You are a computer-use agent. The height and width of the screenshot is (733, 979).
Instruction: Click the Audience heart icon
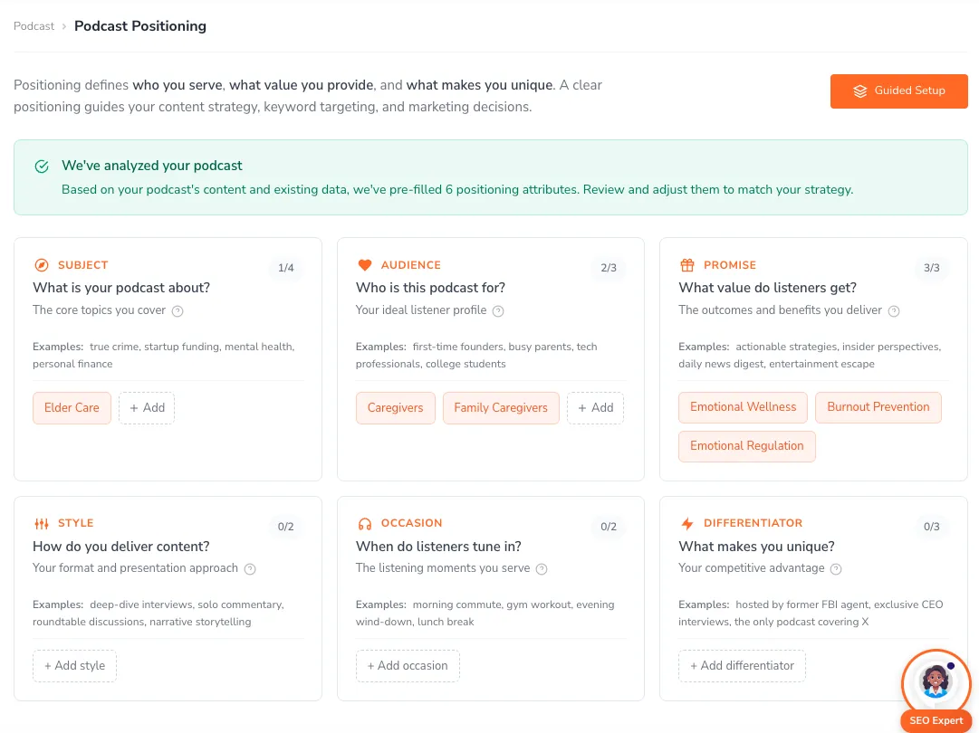(x=364, y=264)
